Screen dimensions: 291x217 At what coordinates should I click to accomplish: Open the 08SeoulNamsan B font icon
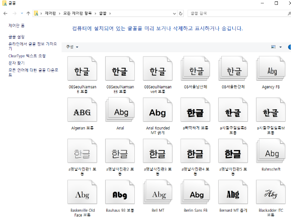(x=82, y=68)
